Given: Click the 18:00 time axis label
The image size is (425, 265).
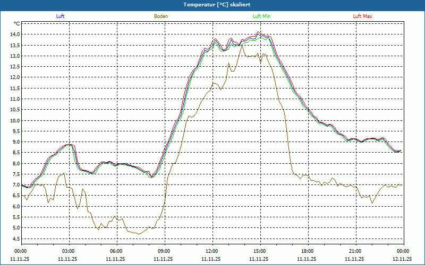Looking at the screenshot, I should click(308, 251).
